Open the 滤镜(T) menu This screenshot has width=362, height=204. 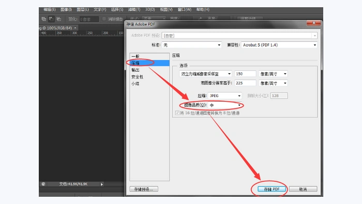click(134, 9)
